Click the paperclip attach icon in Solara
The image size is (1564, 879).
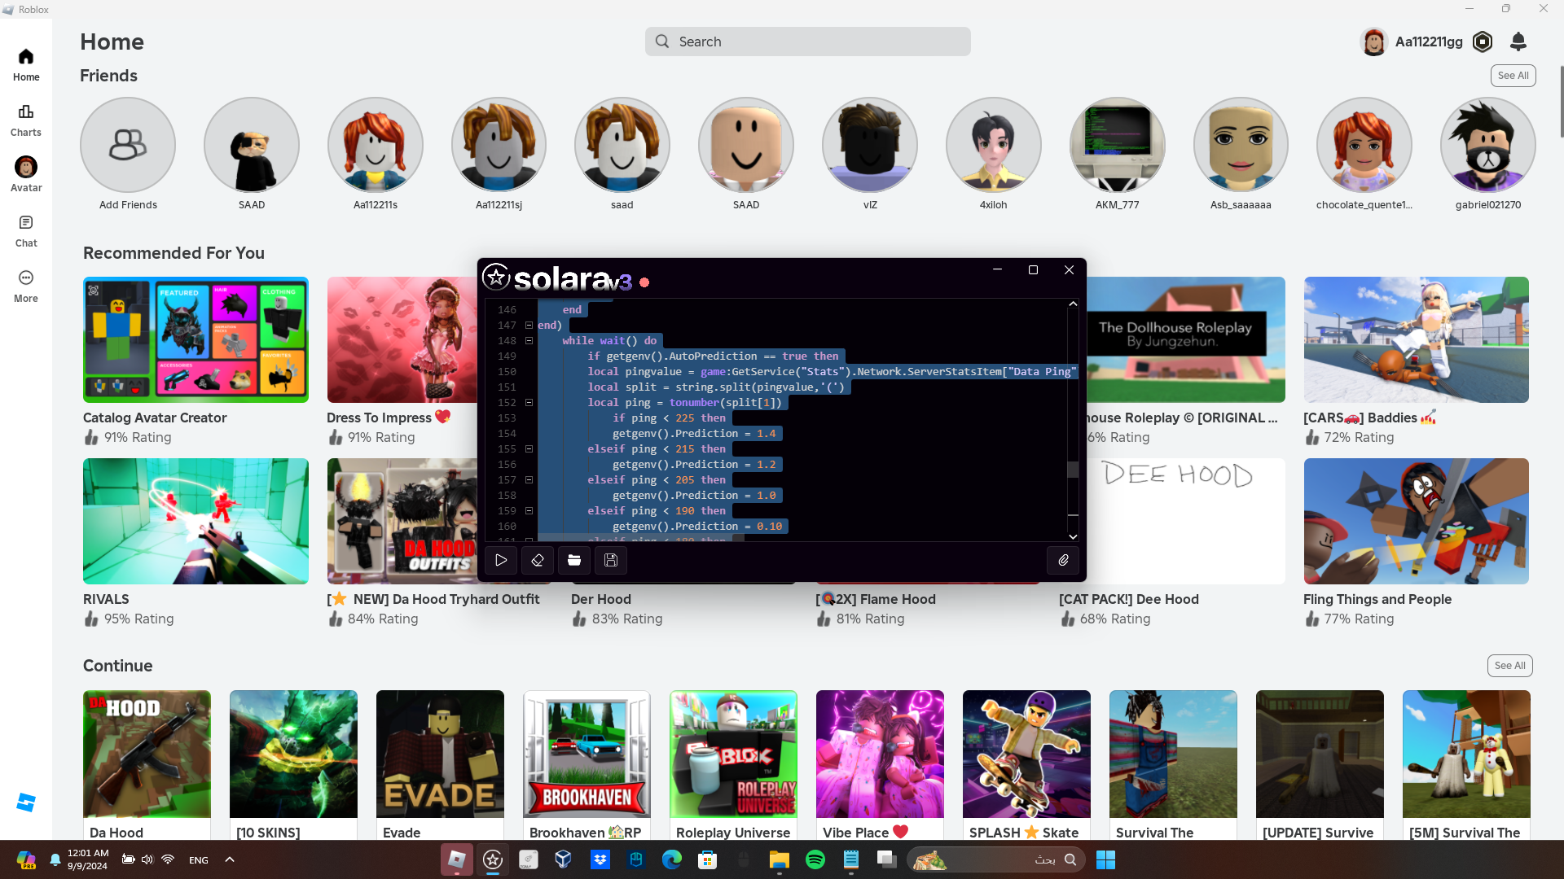(1063, 560)
